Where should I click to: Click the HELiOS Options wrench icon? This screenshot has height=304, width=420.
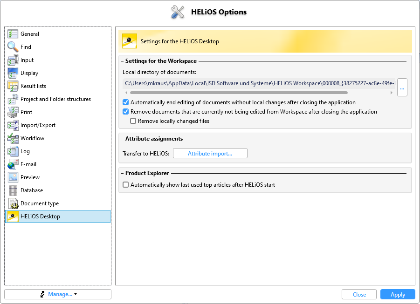178,12
